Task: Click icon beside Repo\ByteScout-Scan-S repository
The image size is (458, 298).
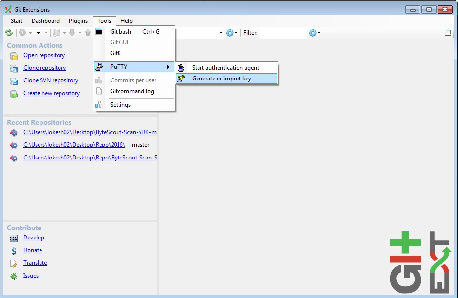Action: 14,158
